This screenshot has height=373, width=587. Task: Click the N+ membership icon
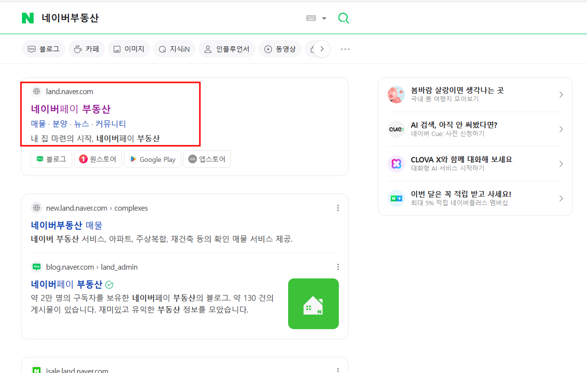click(x=396, y=198)
